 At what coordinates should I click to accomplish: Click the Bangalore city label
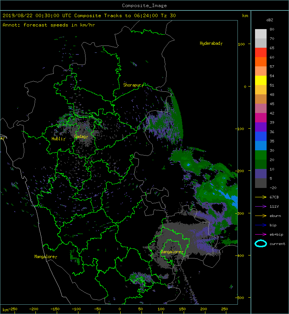tap(172, 252)
